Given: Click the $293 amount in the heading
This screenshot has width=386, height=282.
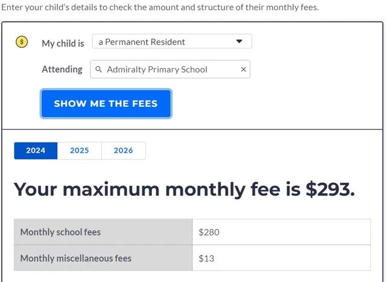Looking at the screenshot, I should [330, 190].
